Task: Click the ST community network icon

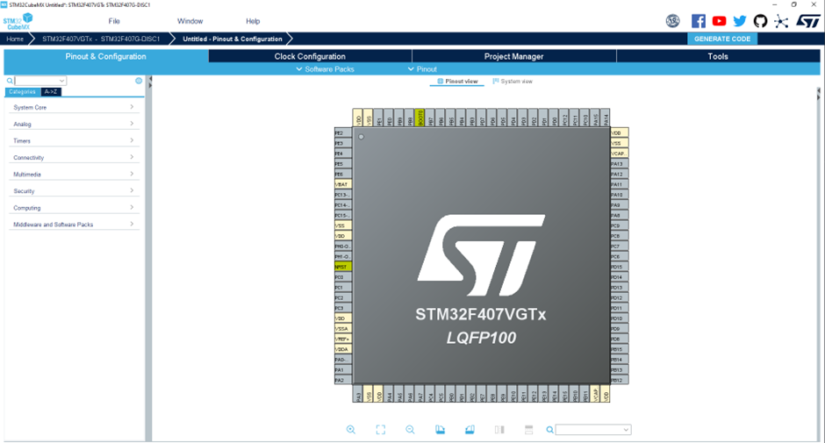Action: [x=781, y=21]
